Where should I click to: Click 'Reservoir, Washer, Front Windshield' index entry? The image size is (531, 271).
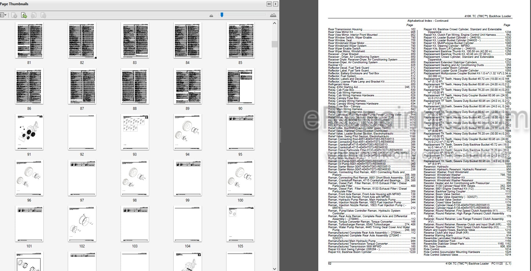[446, 172]
